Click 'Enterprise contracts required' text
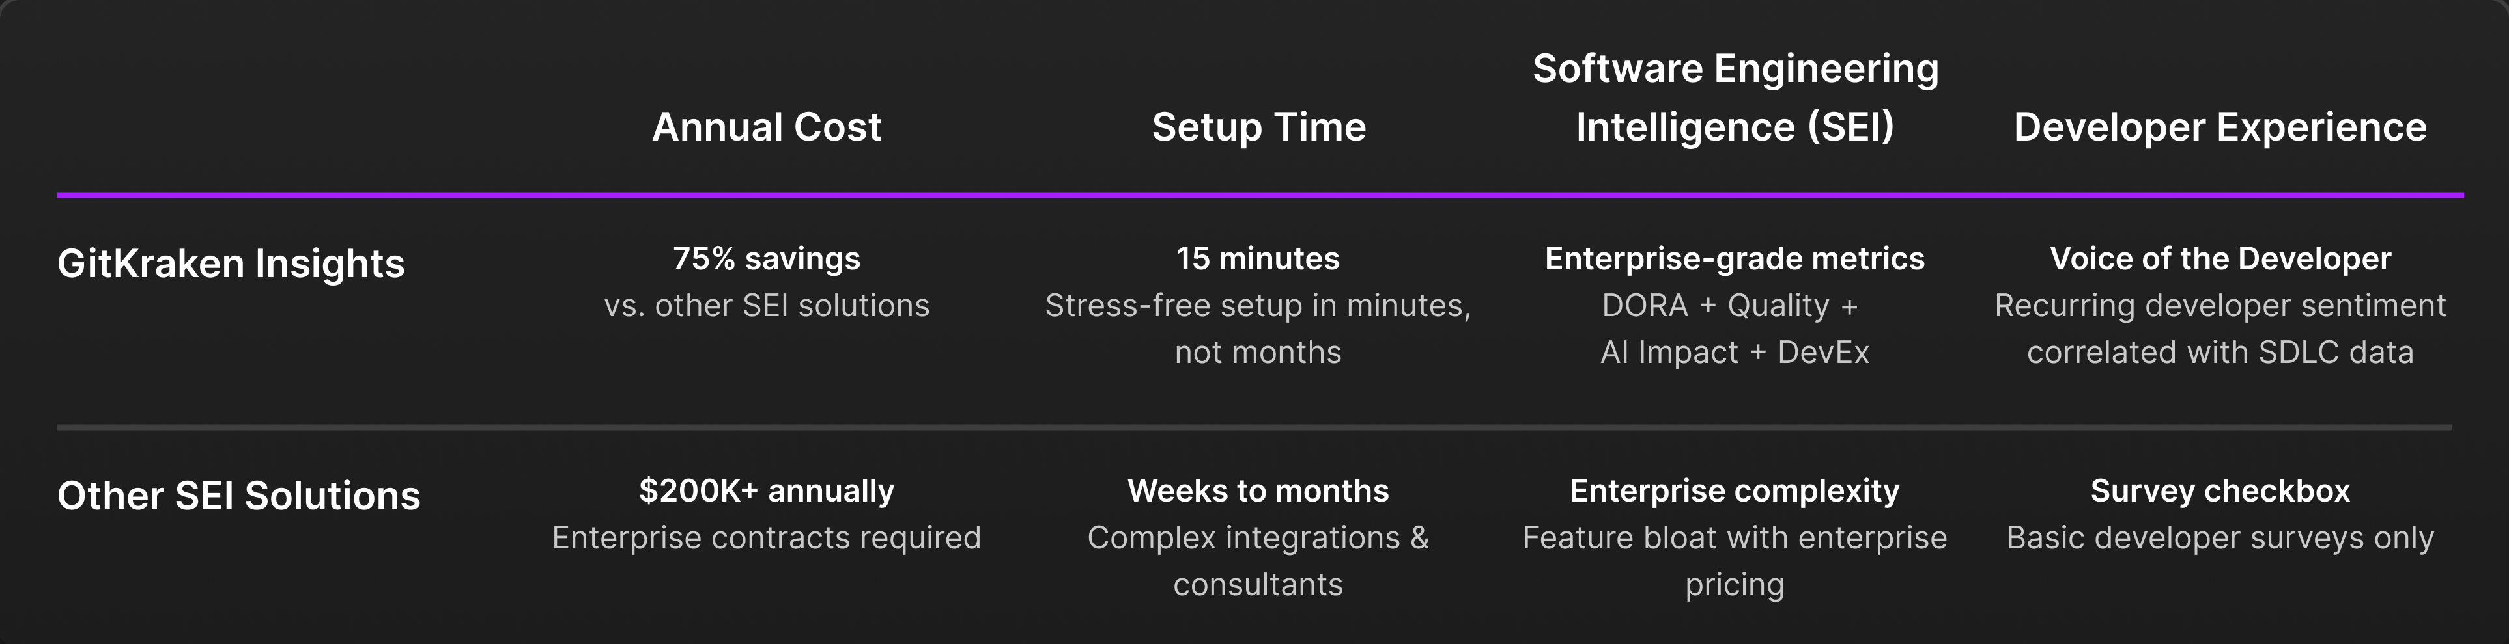 point(767,538)
